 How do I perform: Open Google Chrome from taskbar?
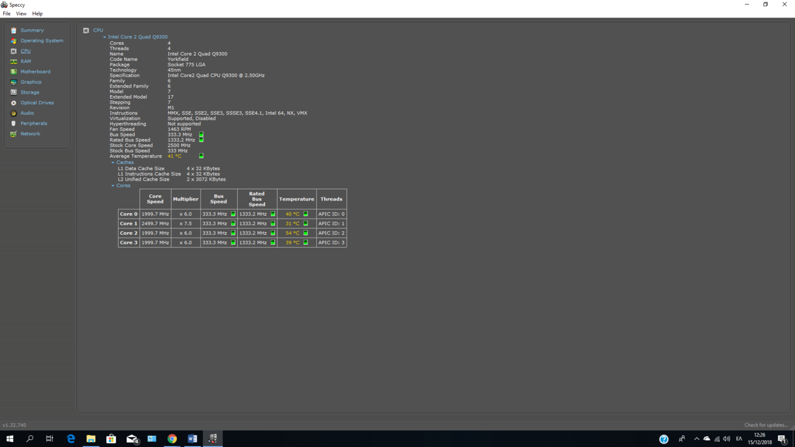click(172, 439)
